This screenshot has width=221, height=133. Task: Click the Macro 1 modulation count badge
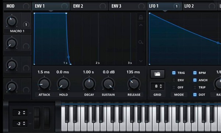26,25
